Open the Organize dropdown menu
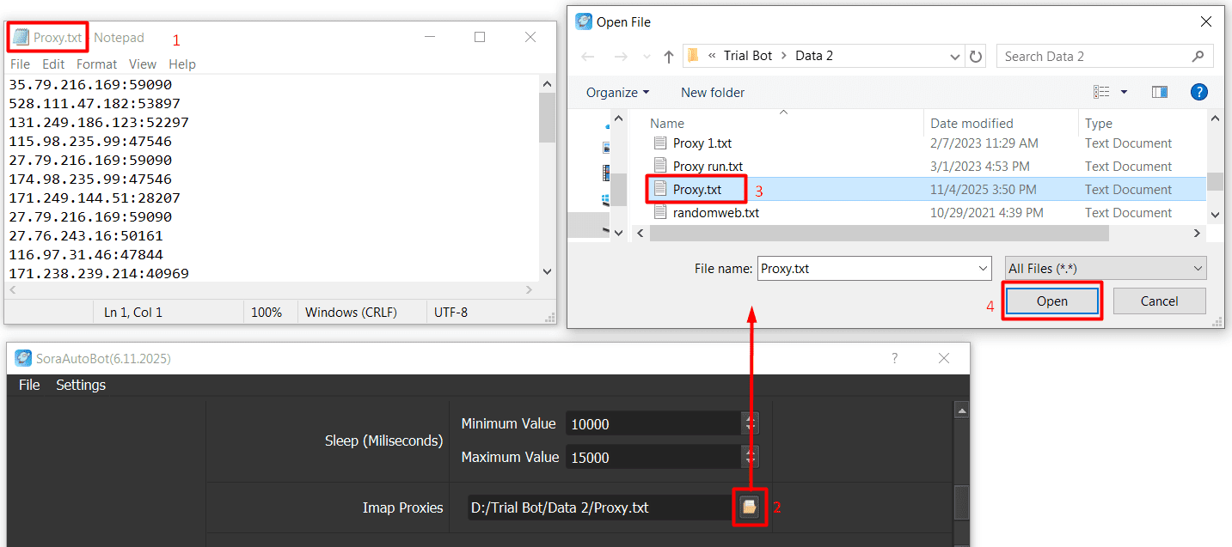Screen dimensions: 1232x547 pyautogui.click(x=616, y=92)
